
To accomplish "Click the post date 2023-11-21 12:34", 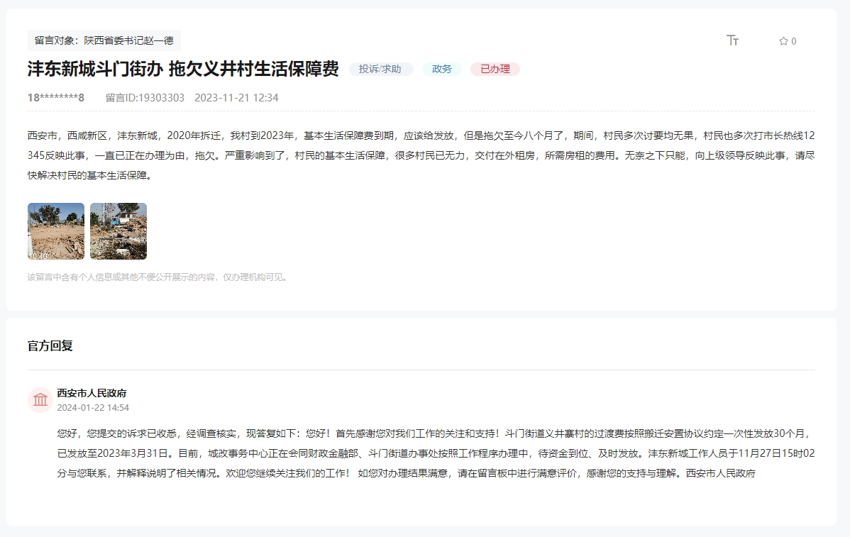I will [236, 98].
